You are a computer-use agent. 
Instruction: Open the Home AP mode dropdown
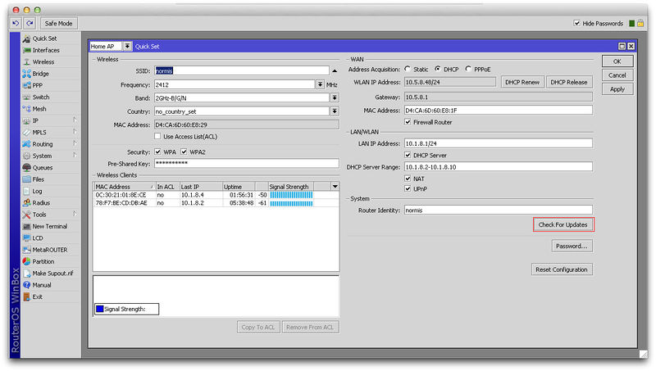pos(127,47)
